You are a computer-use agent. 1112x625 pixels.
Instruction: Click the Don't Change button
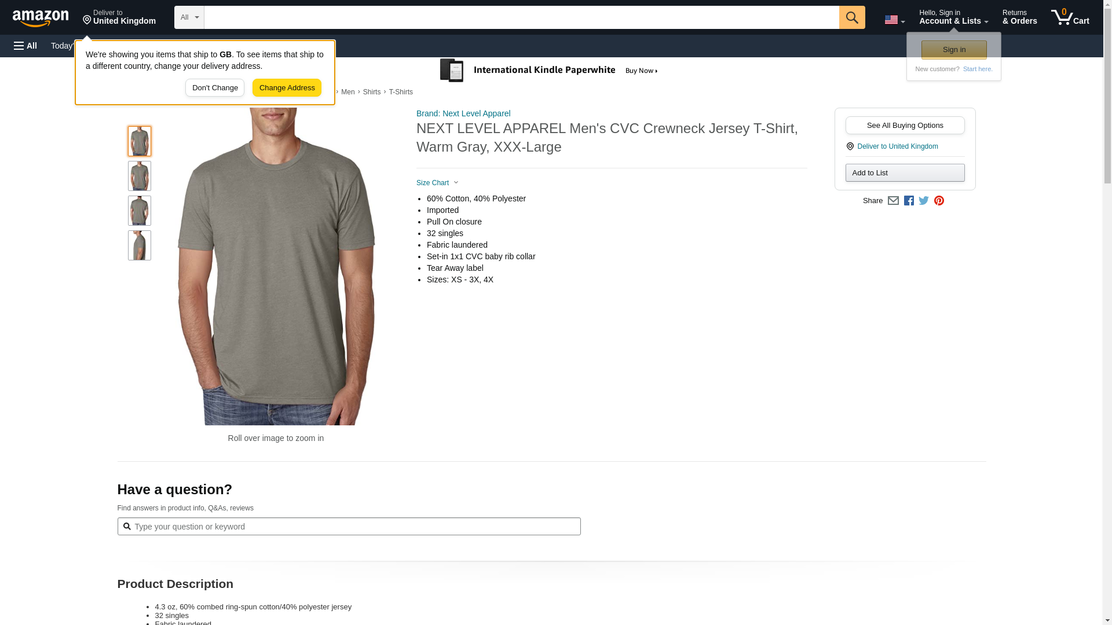[x=215, y=88]
